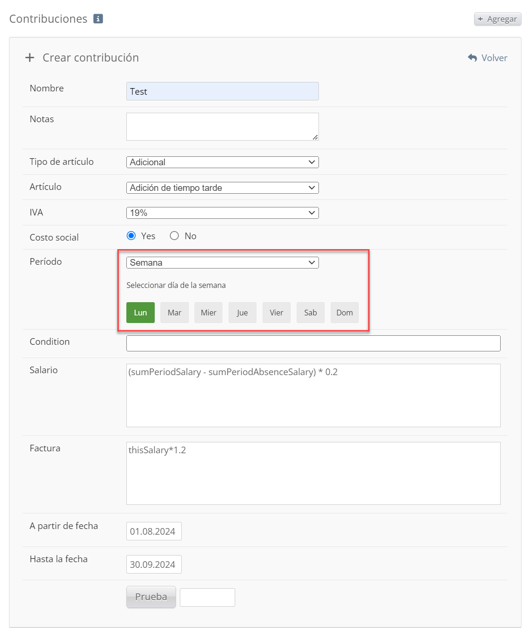Select the No radio for Costo social
The height and width of the screenshot is (628, 530).
175,236
